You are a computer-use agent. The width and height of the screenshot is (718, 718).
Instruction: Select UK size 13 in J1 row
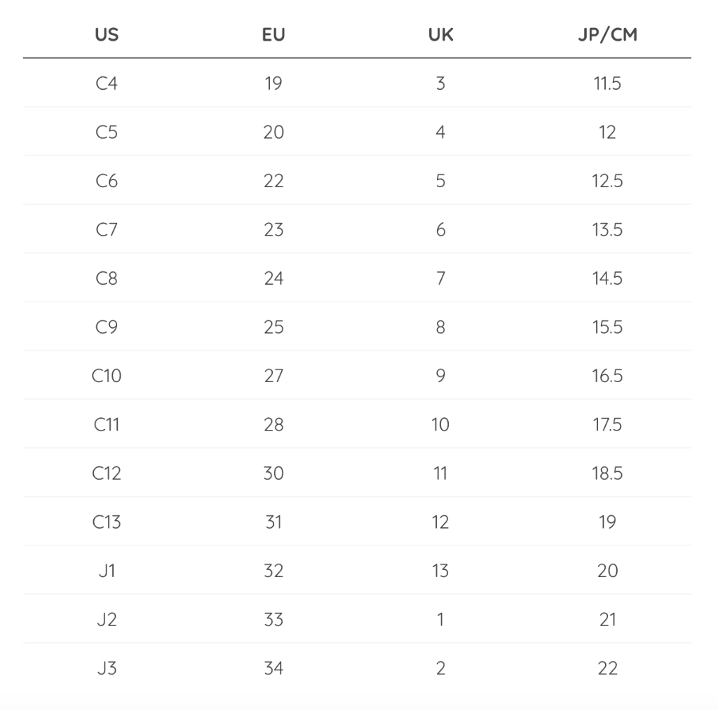(440, 571)
